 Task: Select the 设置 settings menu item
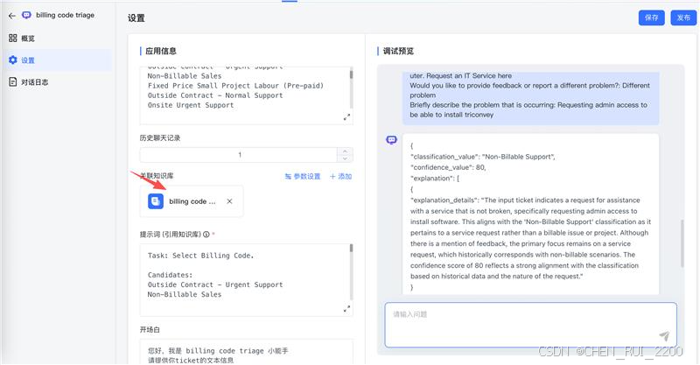pyautogui.click(x=57, y=60)
